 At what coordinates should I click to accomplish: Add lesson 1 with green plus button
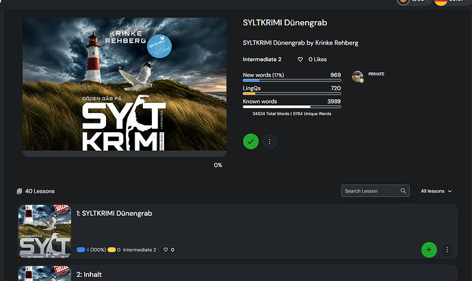coord(429,249)
